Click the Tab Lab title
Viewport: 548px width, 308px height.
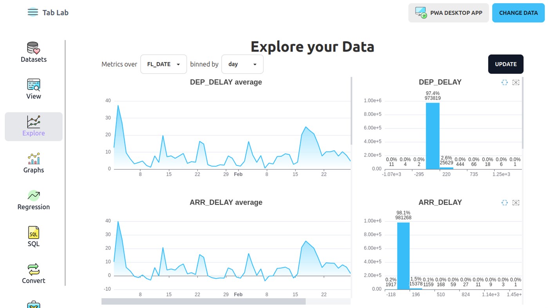point(56,13)
